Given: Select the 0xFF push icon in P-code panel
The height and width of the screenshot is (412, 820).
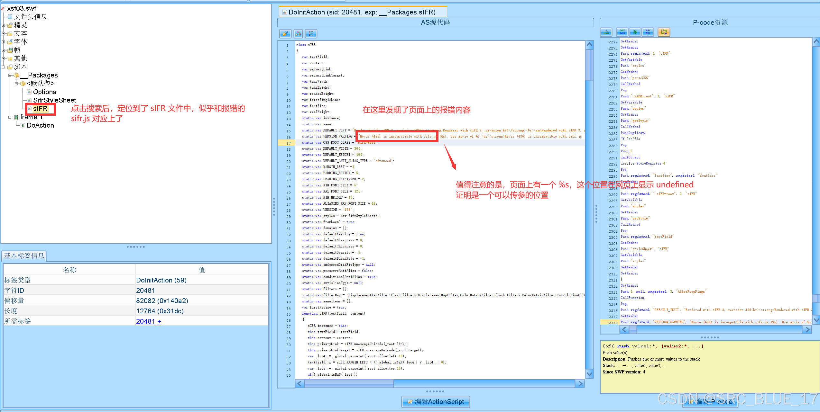Looking at the screenshot, I should point(622,32).
